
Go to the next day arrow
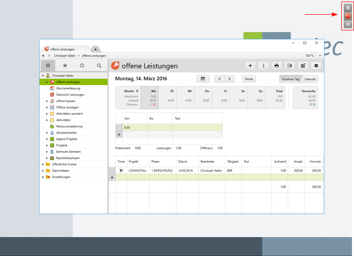click(x=230, y=79)
